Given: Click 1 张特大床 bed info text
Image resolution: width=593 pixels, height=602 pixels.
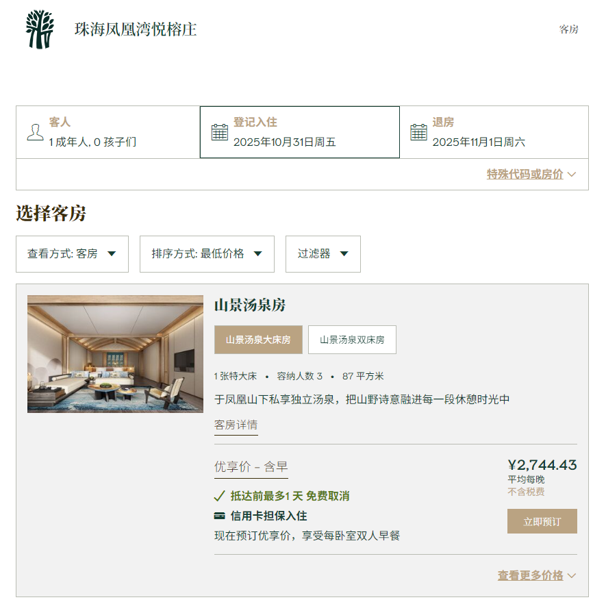Looking at the screenshot, I should [x=236, y=376].
